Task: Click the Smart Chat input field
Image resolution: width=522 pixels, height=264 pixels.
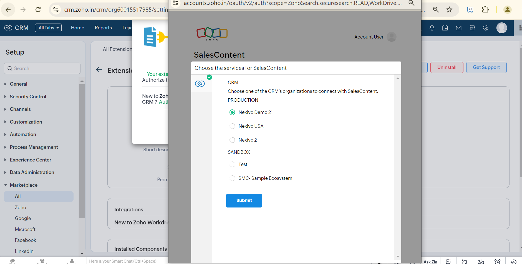Action: 123,261
